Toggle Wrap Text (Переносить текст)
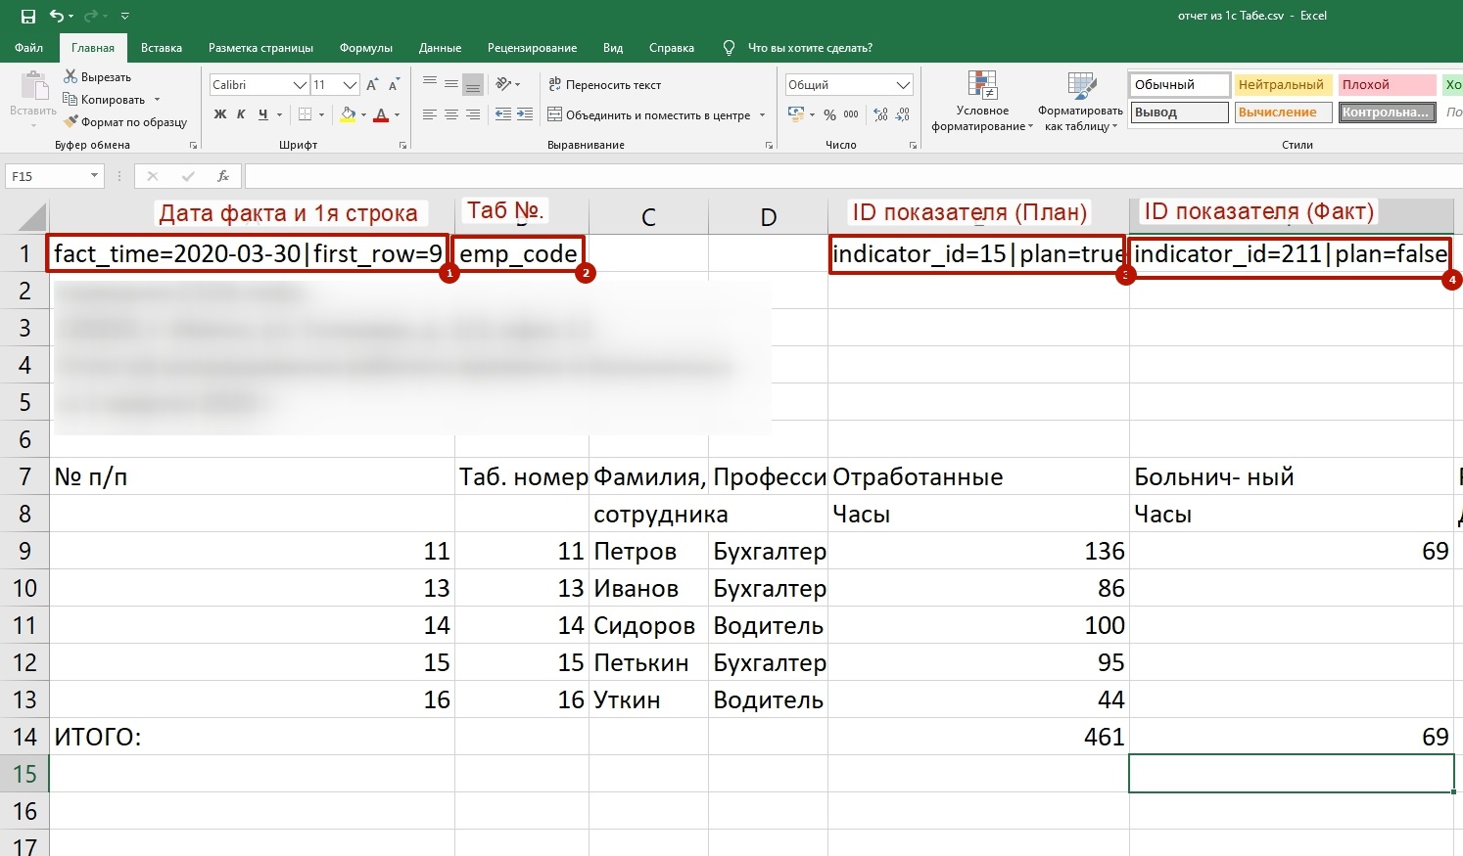Image resolution: width=1463 pixels, height=856 pixels. click(x=604, y=85)
